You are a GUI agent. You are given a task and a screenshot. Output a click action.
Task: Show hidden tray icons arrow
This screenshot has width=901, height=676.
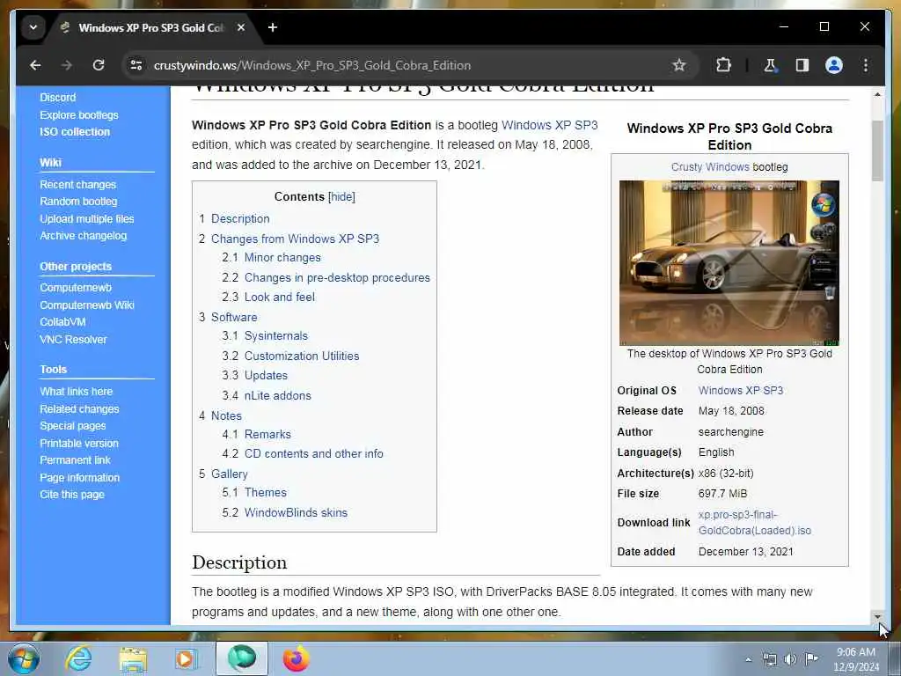point(748,659)
